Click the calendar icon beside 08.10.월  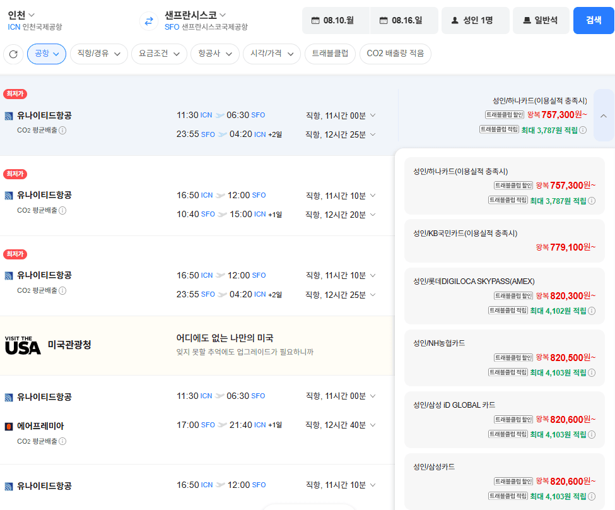[x=315, y=20]
